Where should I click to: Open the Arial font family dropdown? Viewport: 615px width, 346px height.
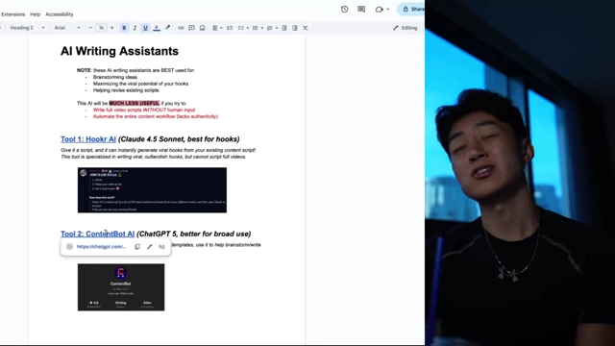point(67,28)
